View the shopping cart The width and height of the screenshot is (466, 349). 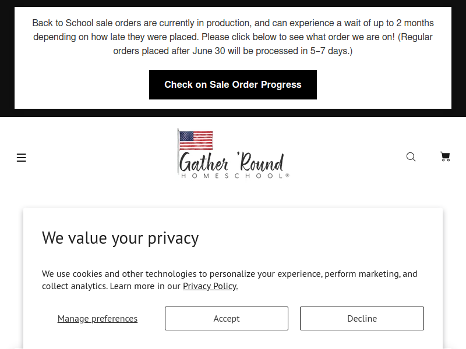pos(445,156)
